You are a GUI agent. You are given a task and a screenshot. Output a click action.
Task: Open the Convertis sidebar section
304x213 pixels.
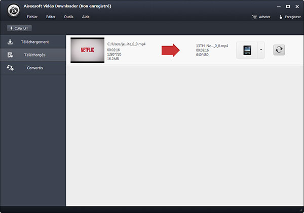pos(33,68)
